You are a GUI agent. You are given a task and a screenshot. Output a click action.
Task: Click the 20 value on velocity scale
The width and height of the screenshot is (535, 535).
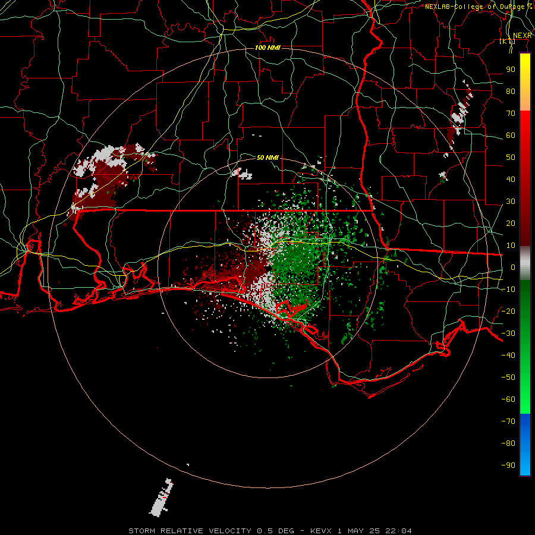[x=511, y=223]
